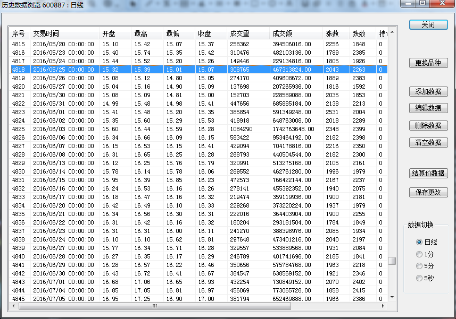Click the 成交量 column header

click(239, 33)
